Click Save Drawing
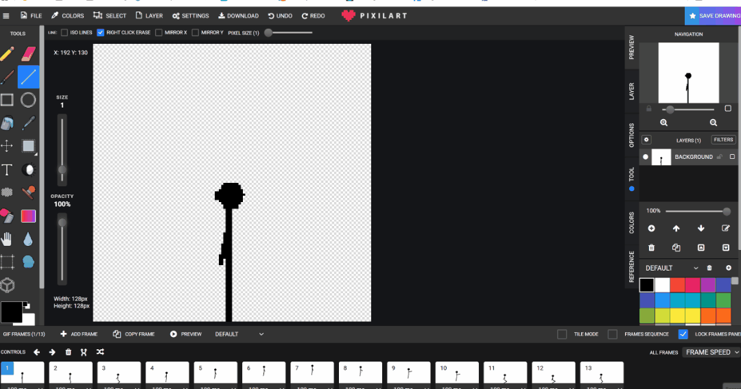Image resolution: width=741 pixels, height=389 pixels. 713,16
